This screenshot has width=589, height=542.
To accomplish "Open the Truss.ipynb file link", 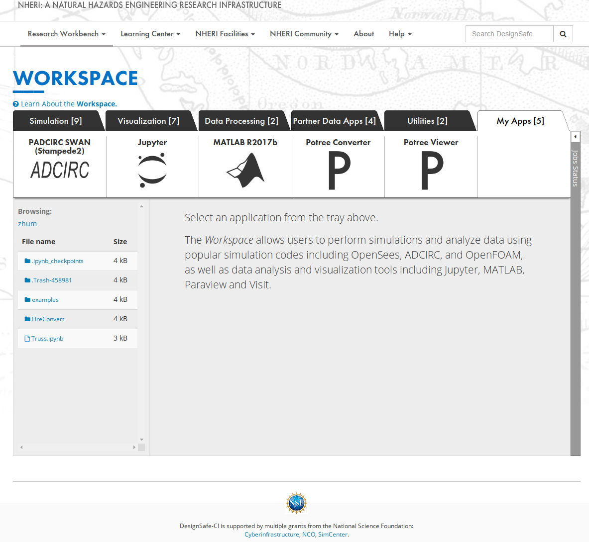I will [x=47, y=338].
